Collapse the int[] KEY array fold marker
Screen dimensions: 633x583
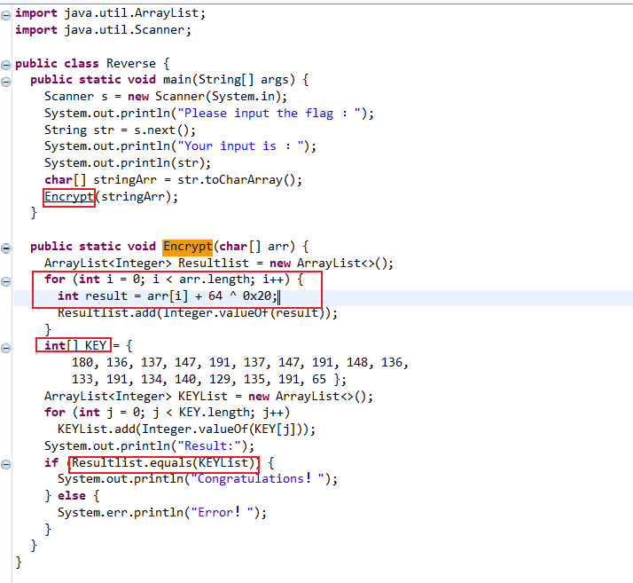5,348
